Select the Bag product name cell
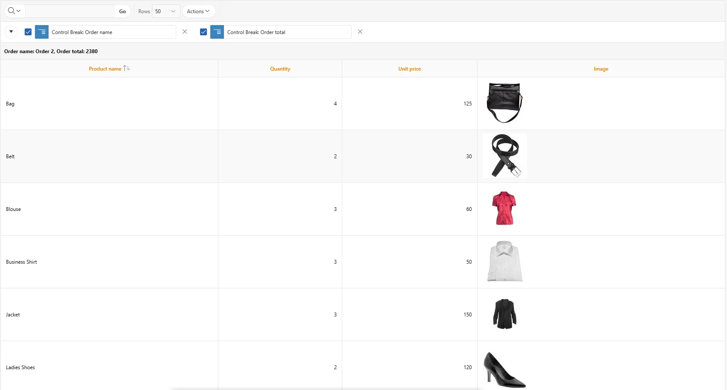This screenshot has width=727, height=390. pos(109,104)
